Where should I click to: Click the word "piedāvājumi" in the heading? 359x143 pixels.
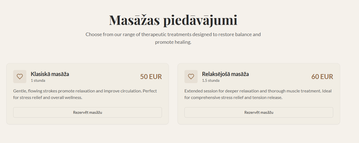[200, 20]
